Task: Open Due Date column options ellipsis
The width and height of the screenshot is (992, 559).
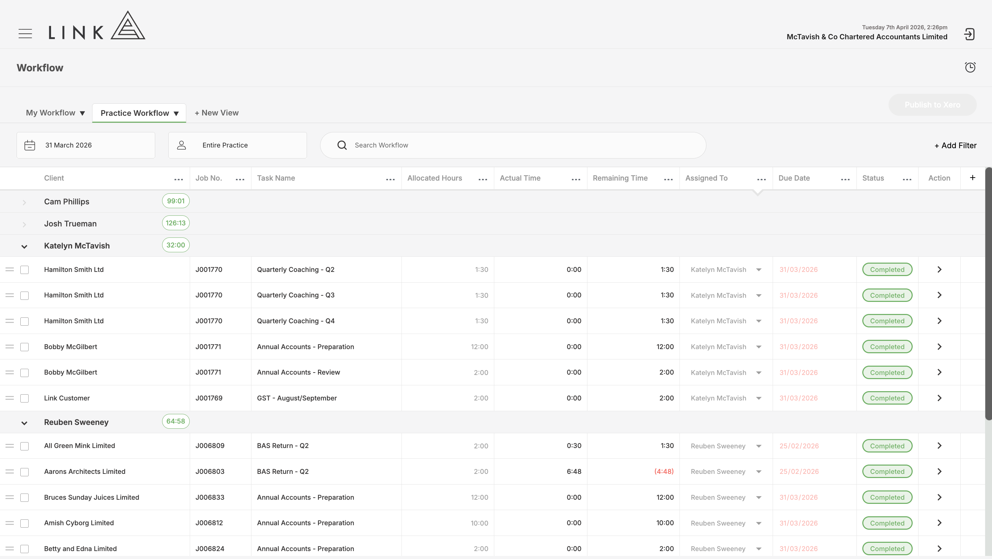Action: (845, 179)
